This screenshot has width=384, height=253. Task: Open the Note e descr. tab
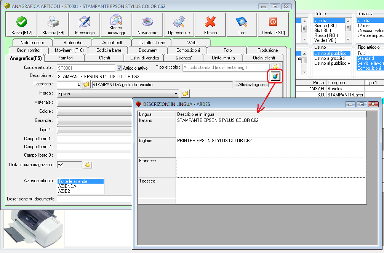point(33,43)
